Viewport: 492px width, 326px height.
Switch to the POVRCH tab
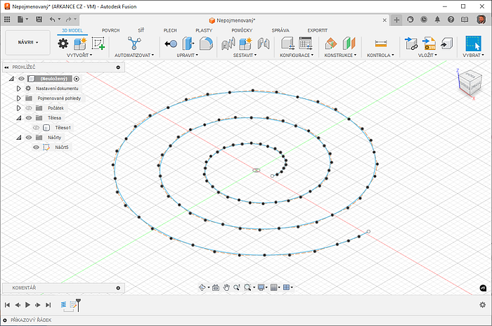[110, 30]
